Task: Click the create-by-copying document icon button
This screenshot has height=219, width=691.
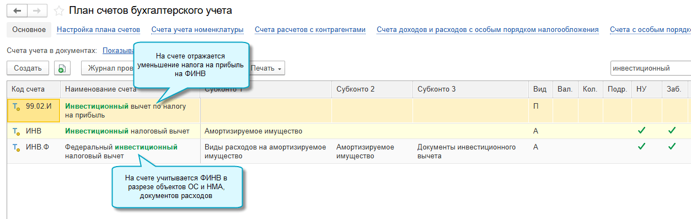Action: (x=62, y=68)
